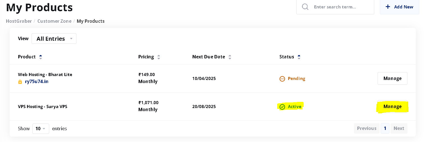
Task: Click the Next pagination button
Action: pyautogui.click(x=399, y=128)
